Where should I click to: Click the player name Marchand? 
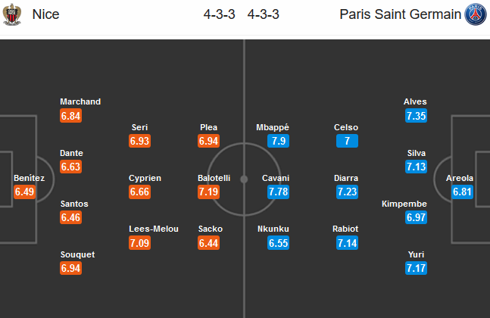[x=80, y=101]
